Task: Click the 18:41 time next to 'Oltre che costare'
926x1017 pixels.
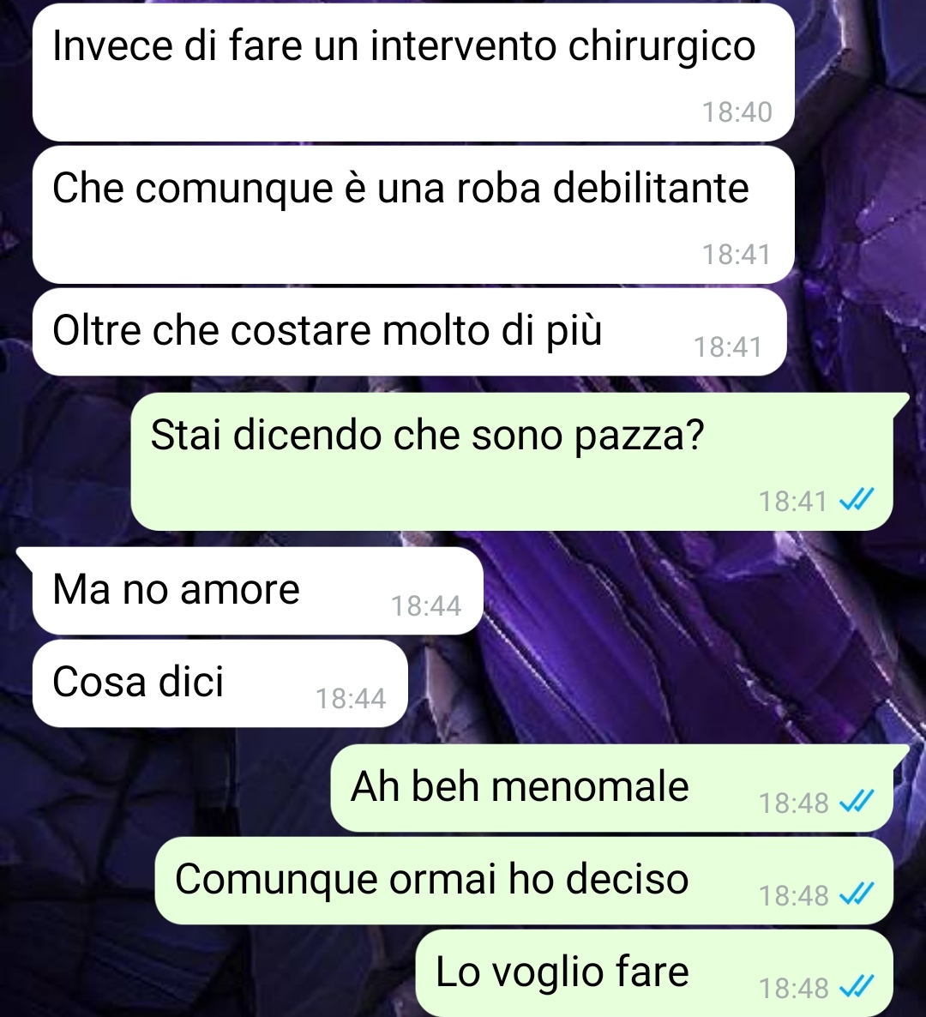Action: [728, 347]
